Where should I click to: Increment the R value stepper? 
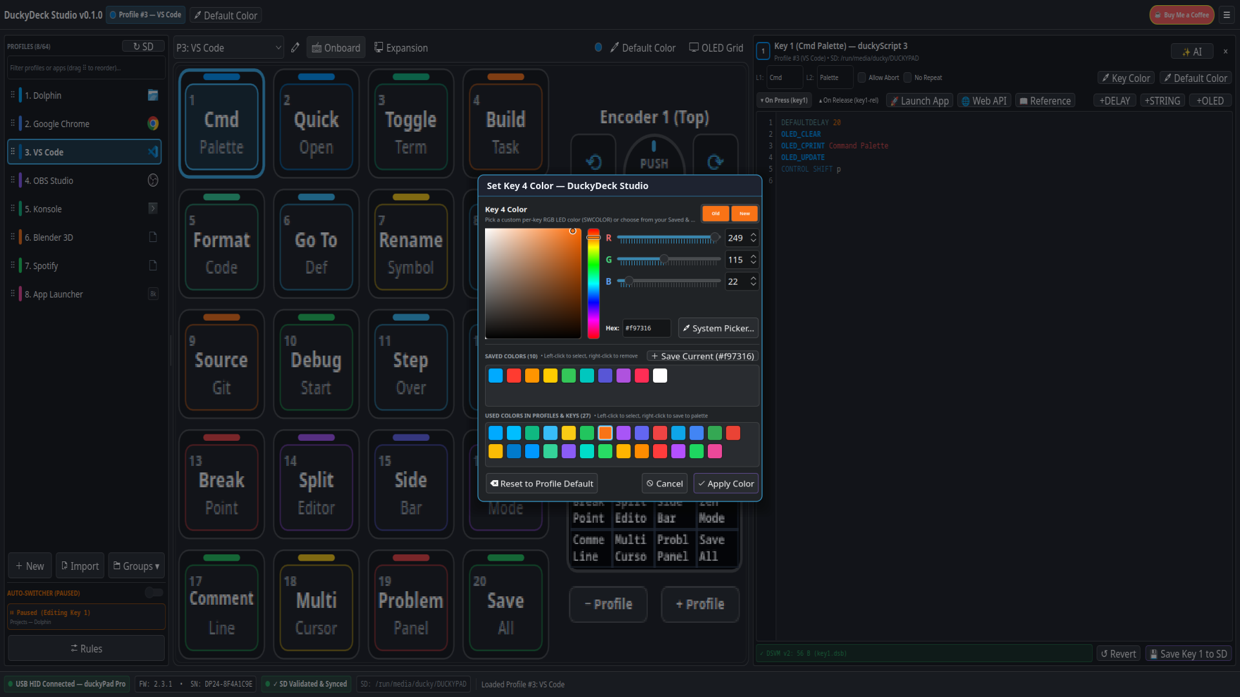(753, 235)
